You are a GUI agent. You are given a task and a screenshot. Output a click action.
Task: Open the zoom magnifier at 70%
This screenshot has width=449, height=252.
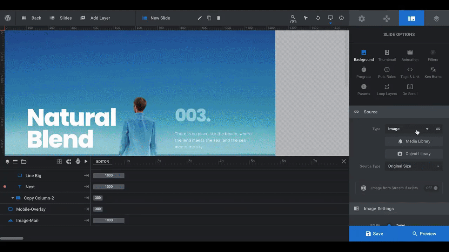[x=293, y=19]
